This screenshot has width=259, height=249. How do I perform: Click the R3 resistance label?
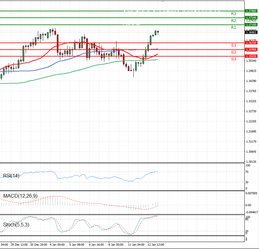click(233, 14)
